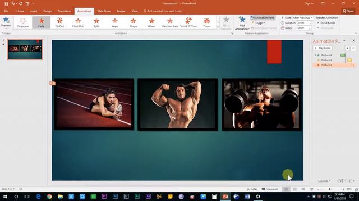Screen dimensions: 359x201
Task: Apply the Zoom animation effect
Action: (207, 22)
